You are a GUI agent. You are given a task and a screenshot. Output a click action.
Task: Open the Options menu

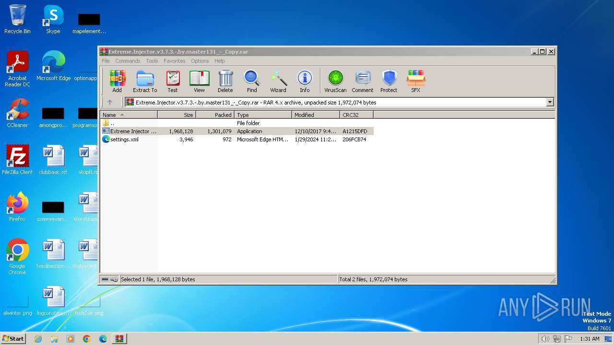[200, 61]
